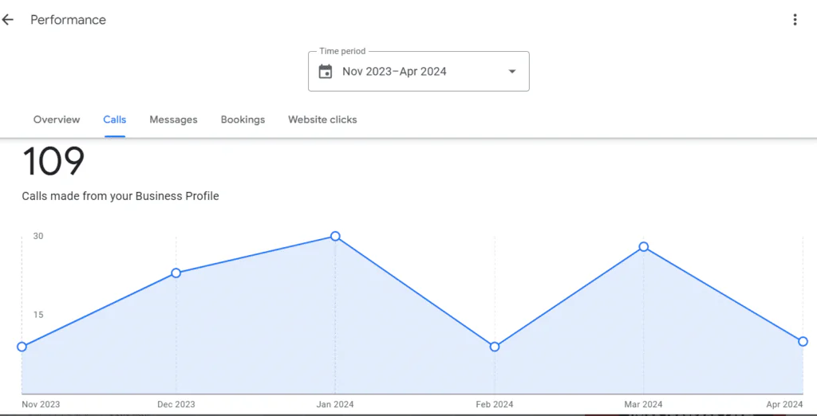The height and width of the screenshot is (416, 817).
Task: Click the calendar icon in Time period
Action: pos(326,72)
